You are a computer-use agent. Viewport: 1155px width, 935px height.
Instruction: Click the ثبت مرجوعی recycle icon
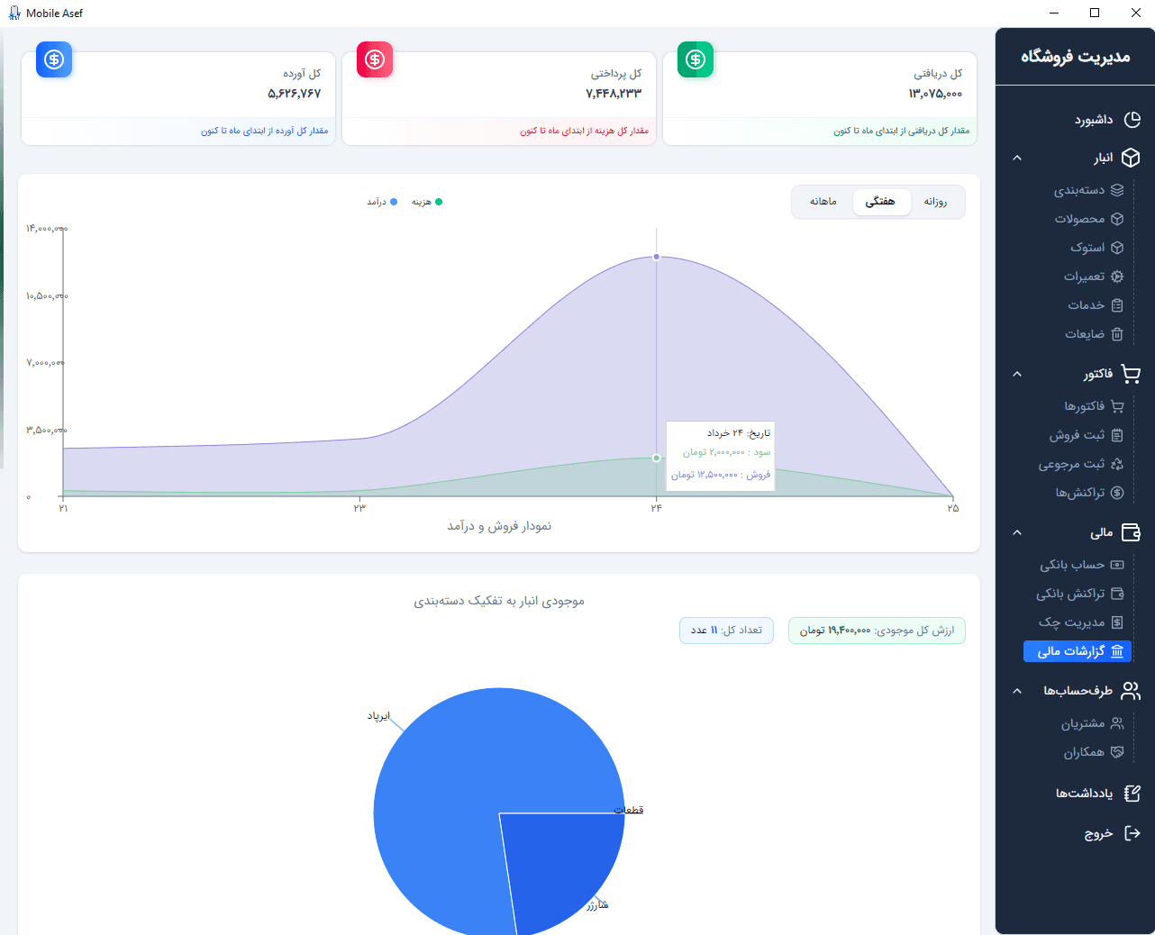pos(1117,464)
